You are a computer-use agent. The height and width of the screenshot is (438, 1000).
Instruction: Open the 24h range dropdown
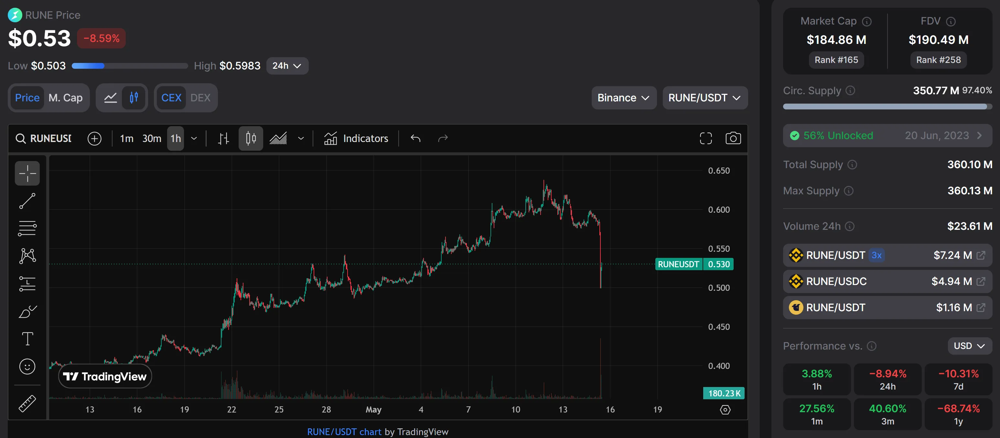pyautogui.click(x=287, y=66)
